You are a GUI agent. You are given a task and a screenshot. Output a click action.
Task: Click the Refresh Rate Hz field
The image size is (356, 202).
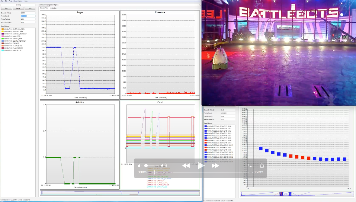(x=28, y=22)
